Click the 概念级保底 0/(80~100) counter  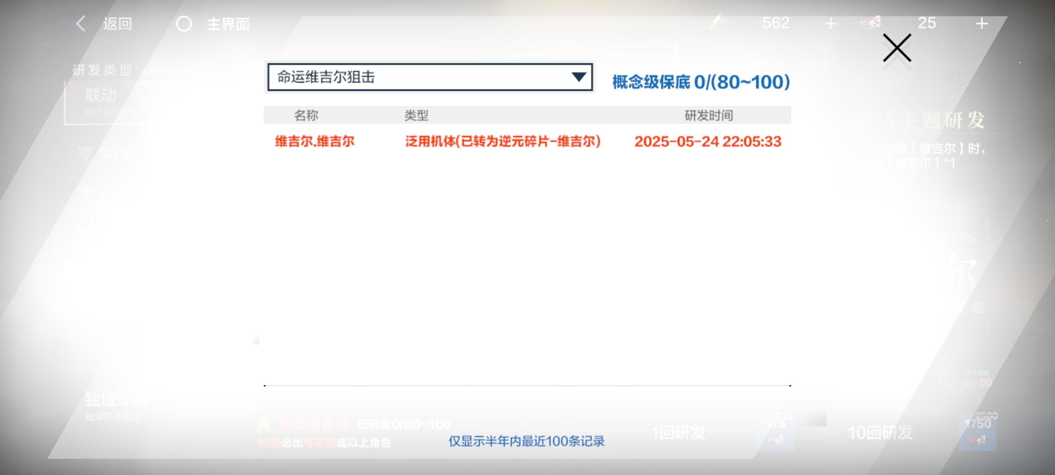701,82
